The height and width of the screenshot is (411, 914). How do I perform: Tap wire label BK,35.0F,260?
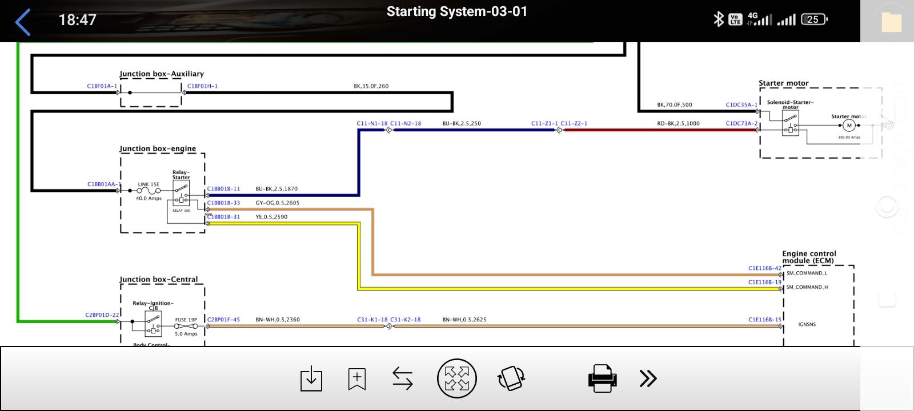tap(371, 87)
